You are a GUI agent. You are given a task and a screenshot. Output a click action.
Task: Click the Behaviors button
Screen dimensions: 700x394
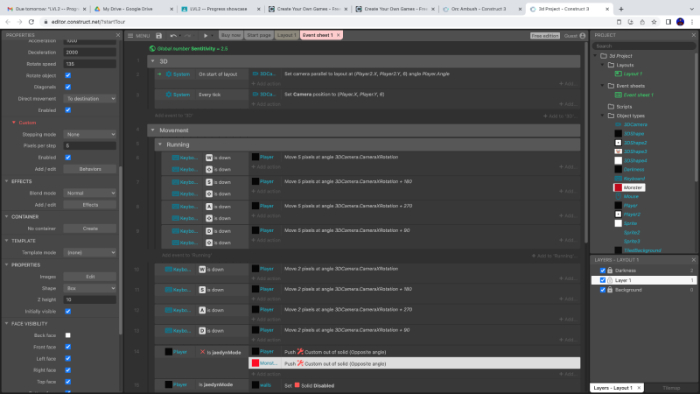click(90, 168)
